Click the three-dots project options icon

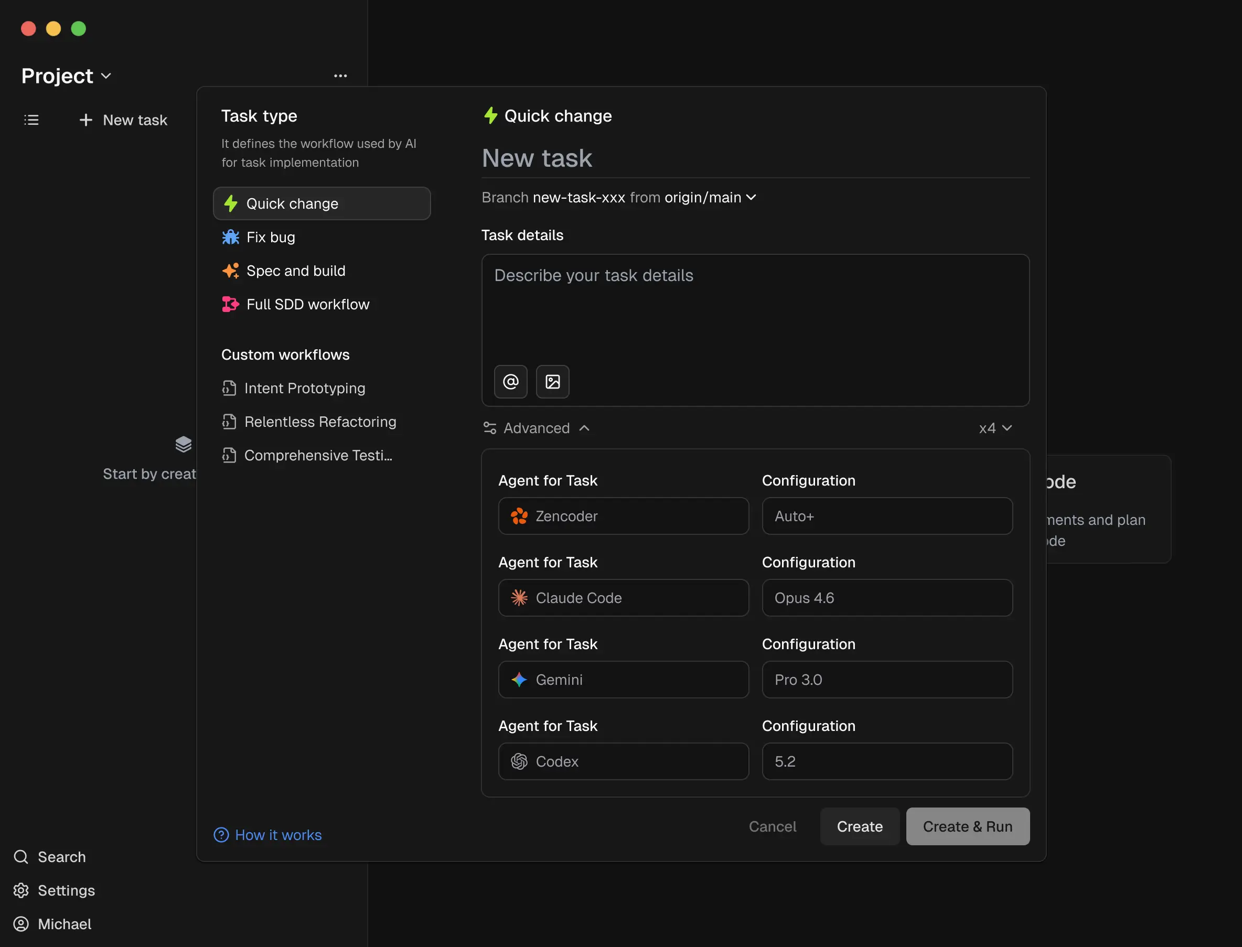point(340,76)
